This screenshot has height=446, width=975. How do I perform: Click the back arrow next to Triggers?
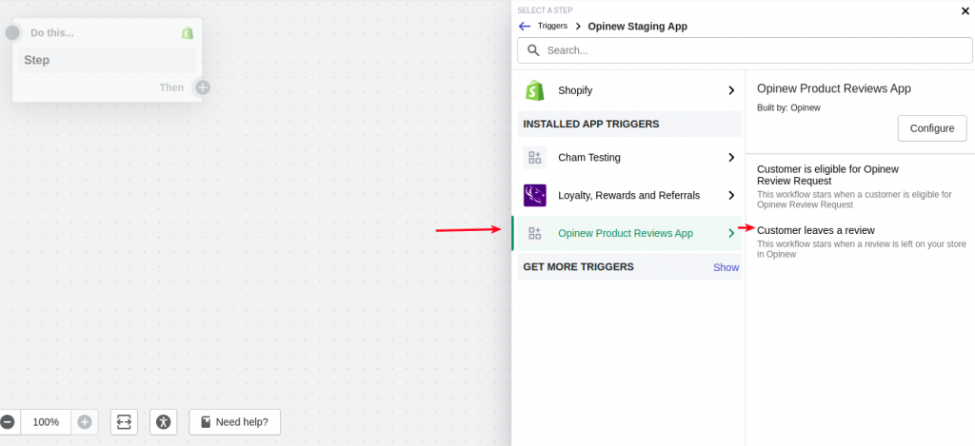pos(525,26)
